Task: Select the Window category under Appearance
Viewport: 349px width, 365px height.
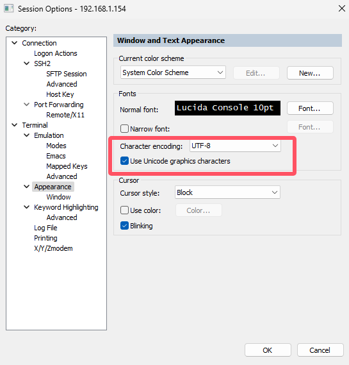Action: tap(58, 197)
